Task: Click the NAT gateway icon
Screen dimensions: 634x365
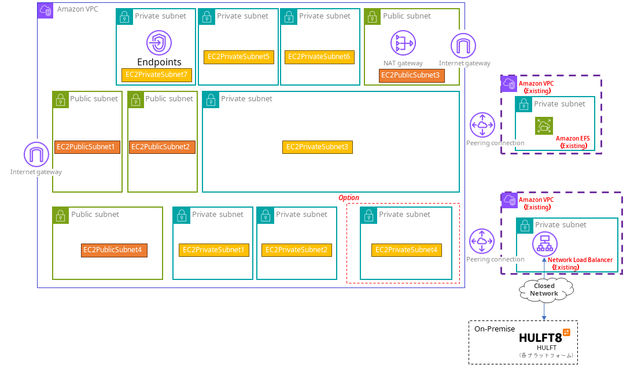Action: [x=403, y=43]
